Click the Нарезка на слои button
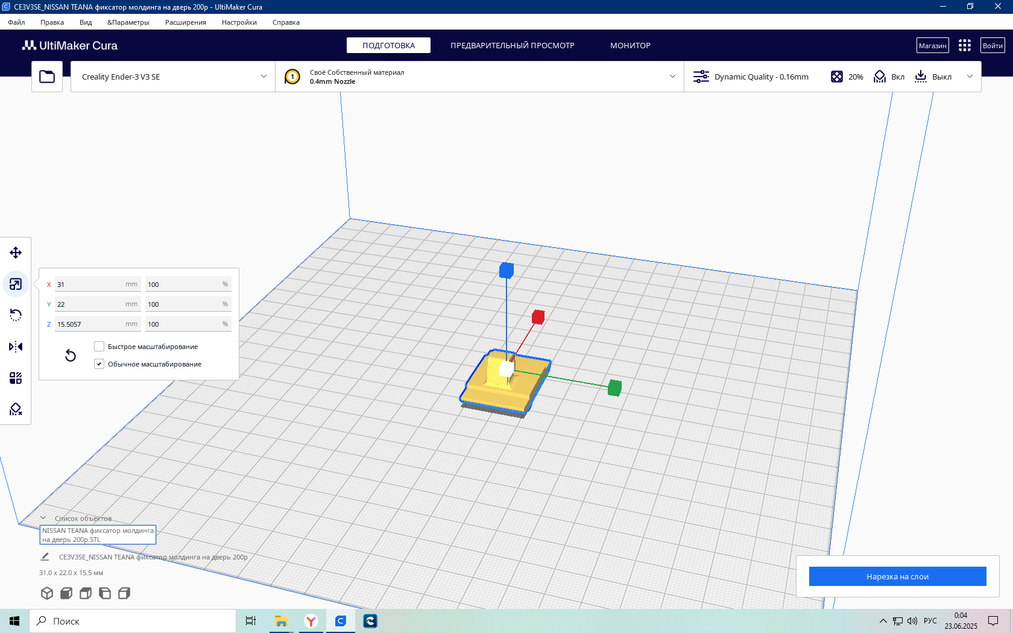The width and height of the screenshot is (1013, 633). point(897,576)
